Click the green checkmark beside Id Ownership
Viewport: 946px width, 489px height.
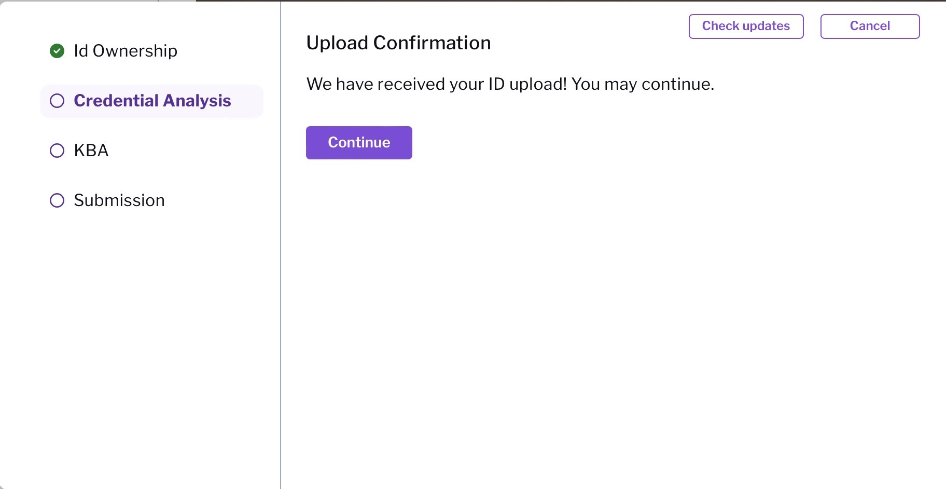tap(57, 51)
